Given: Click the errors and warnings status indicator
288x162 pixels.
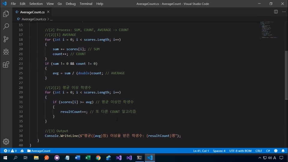Looking at the screenshot, I should point(10,151).
